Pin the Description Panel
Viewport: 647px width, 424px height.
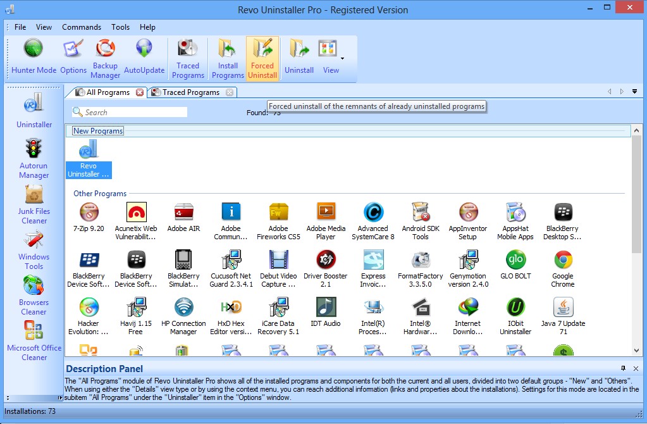tap(624, 368)
